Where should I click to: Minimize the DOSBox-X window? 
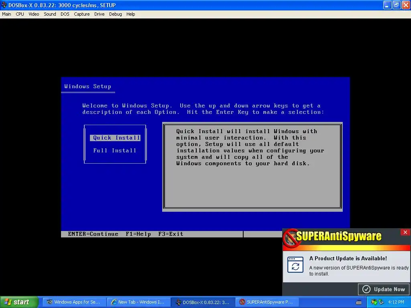(387, 5)
